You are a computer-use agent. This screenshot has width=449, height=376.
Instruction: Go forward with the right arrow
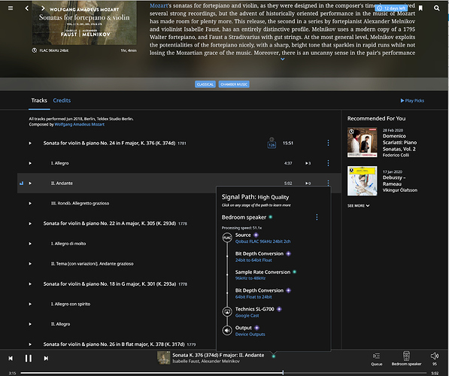point(43,8)
